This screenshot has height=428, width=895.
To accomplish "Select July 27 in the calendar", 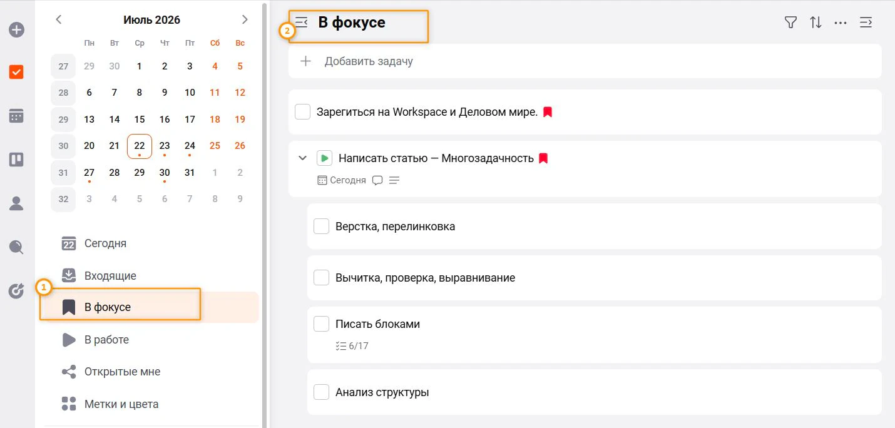I will [89, 172].
